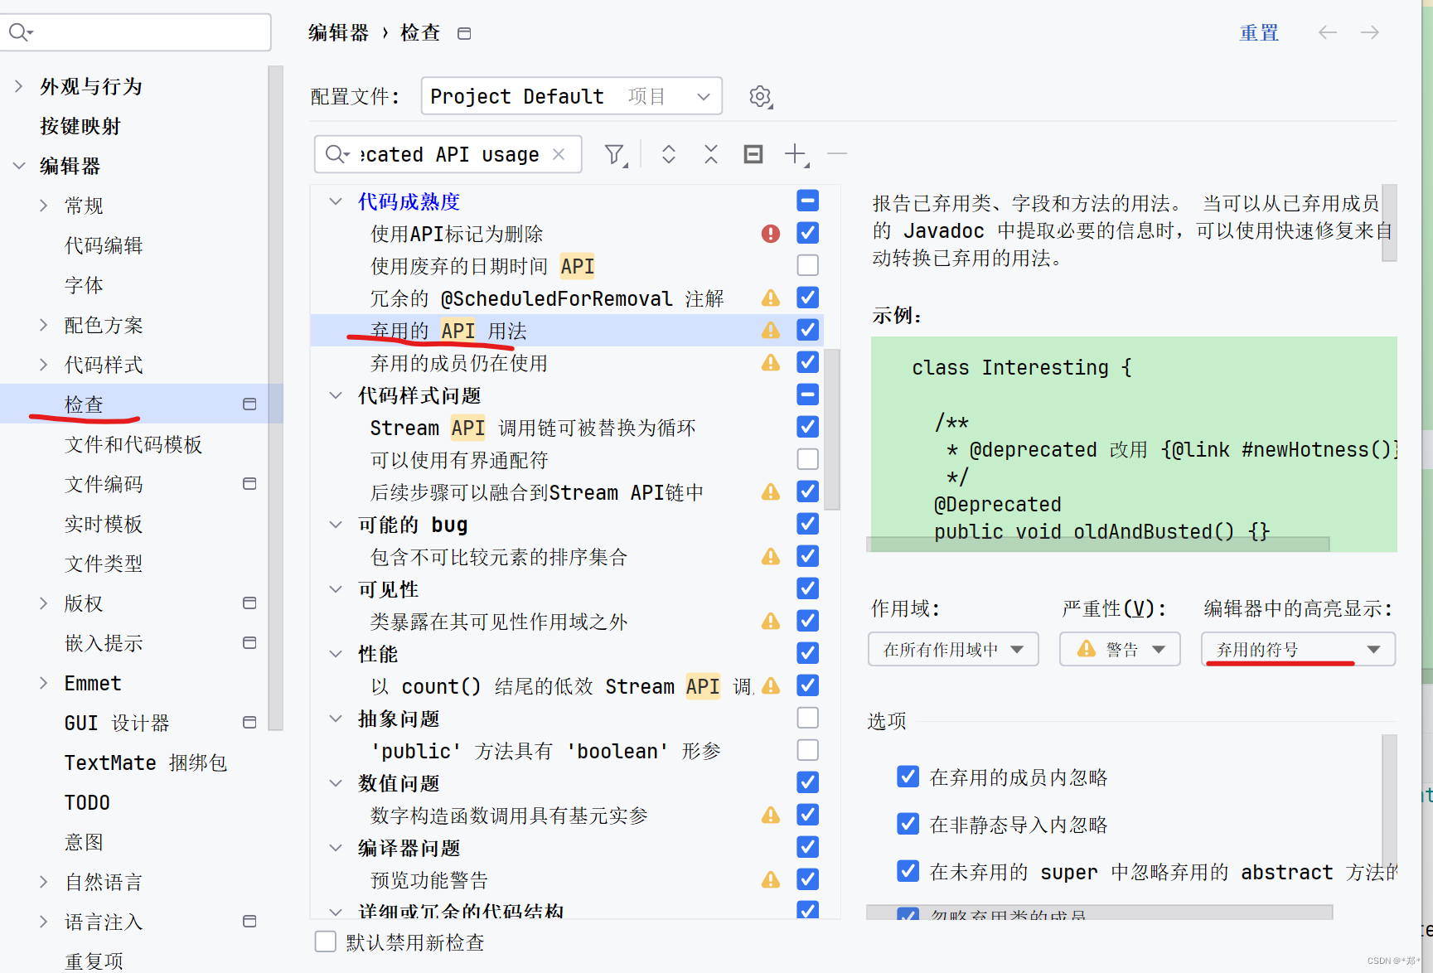Toggle 弃用的 API 用法 checkbox
1433x973 pixels.
[808, 330]
